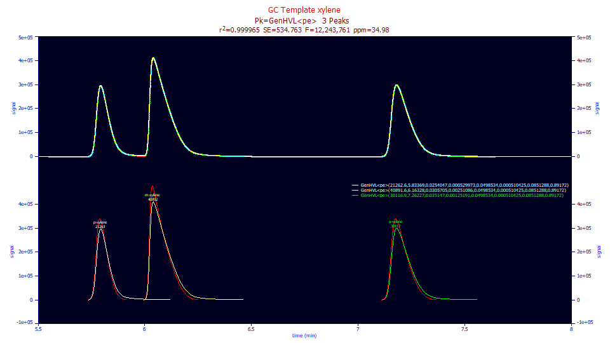Select the white GenHVL legend entry

[460, 185]
